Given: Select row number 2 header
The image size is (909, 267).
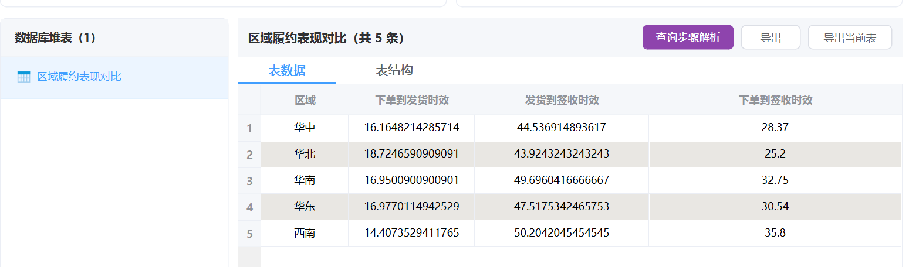Looking at the screenshot, I should (x=249, y=155).
